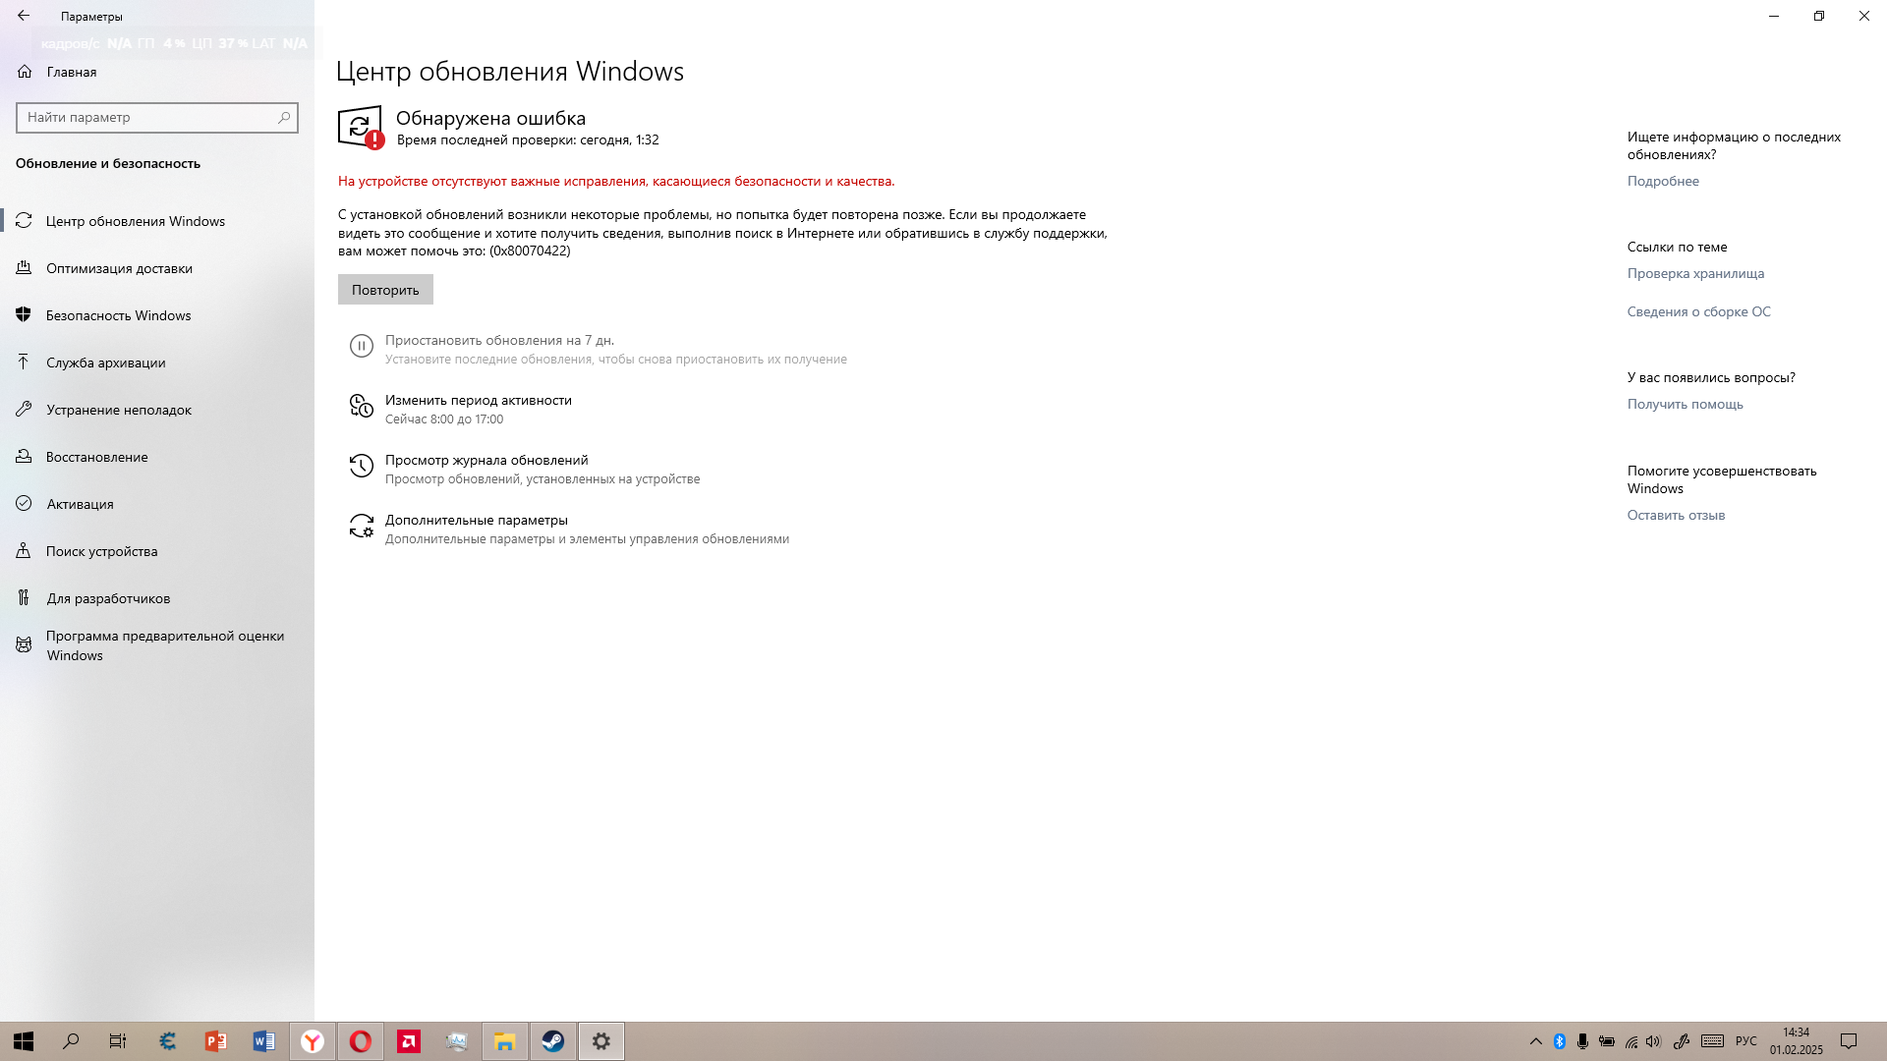Click the pause updates icon

pyautogui.click(x=362, y=346)
